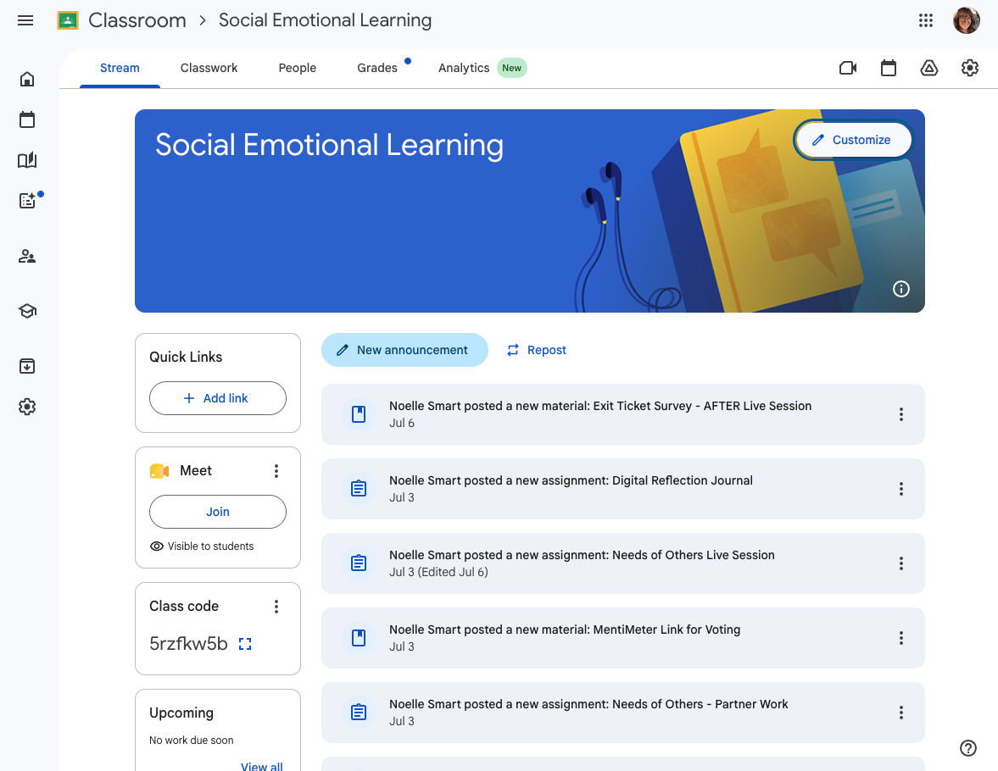Screen dimensions: 998x771
Task: Click class code 5rzfkw5b
Action: pyautogui.click(x=188, y=644)
